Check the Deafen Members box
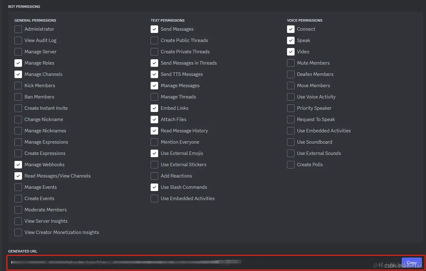The height and width of the screenshot is (271, 426). click(291, 74)
